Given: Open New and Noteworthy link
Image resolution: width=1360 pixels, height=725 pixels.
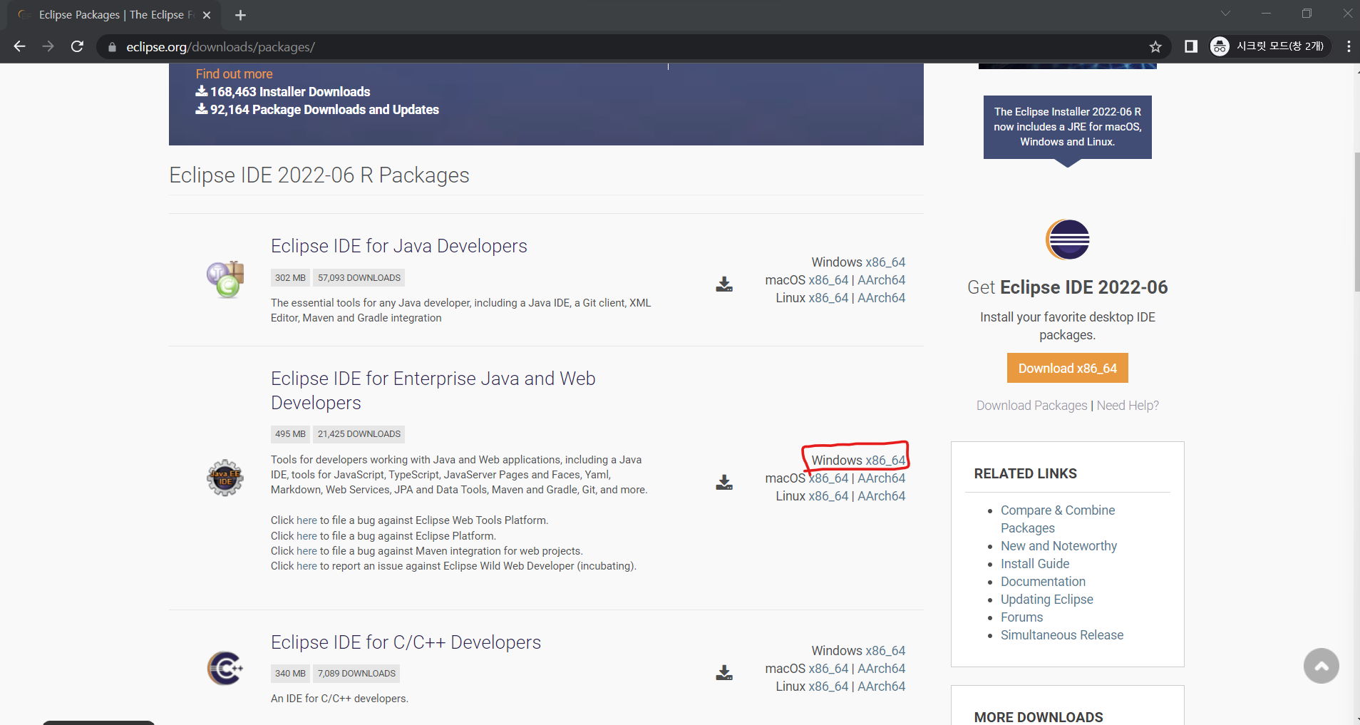Looking at the screenshot, I should click(1058, 546).
